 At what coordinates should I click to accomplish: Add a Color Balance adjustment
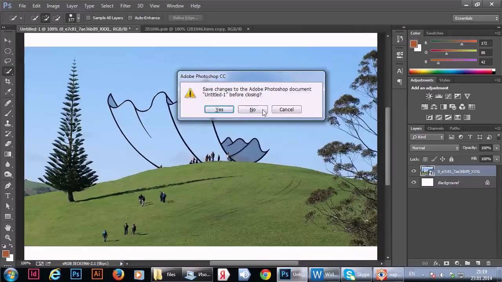(434, 107)
